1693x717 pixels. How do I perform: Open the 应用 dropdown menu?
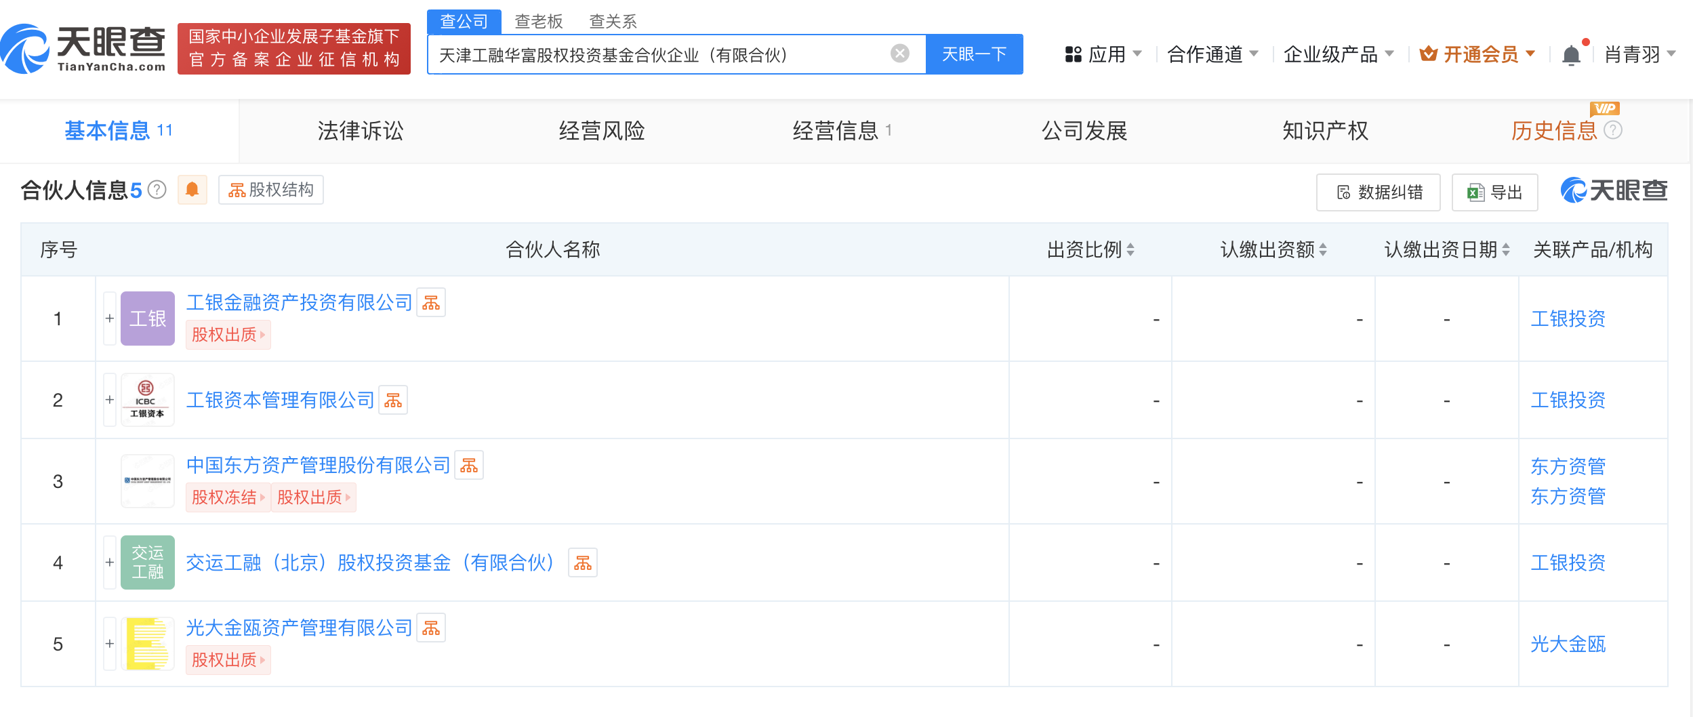[x=1103, y=54]
